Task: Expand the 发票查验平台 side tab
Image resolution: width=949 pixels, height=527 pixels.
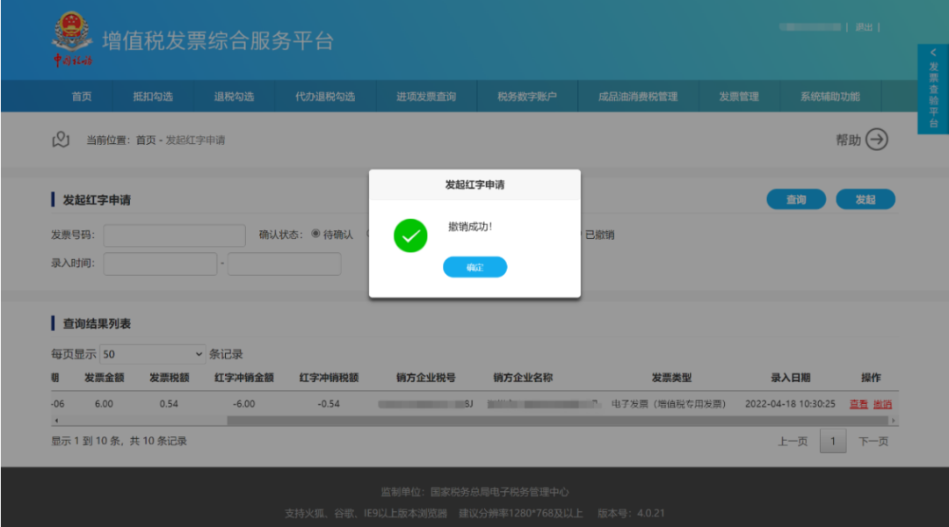Action: pyautogui.click(x=933, y=88)
